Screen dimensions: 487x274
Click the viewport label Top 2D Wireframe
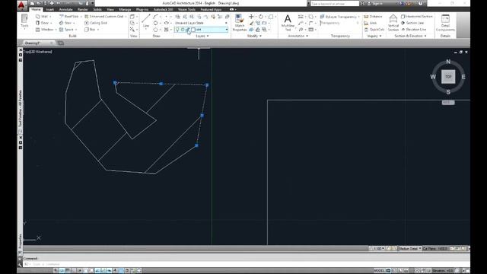pos(37,52)
